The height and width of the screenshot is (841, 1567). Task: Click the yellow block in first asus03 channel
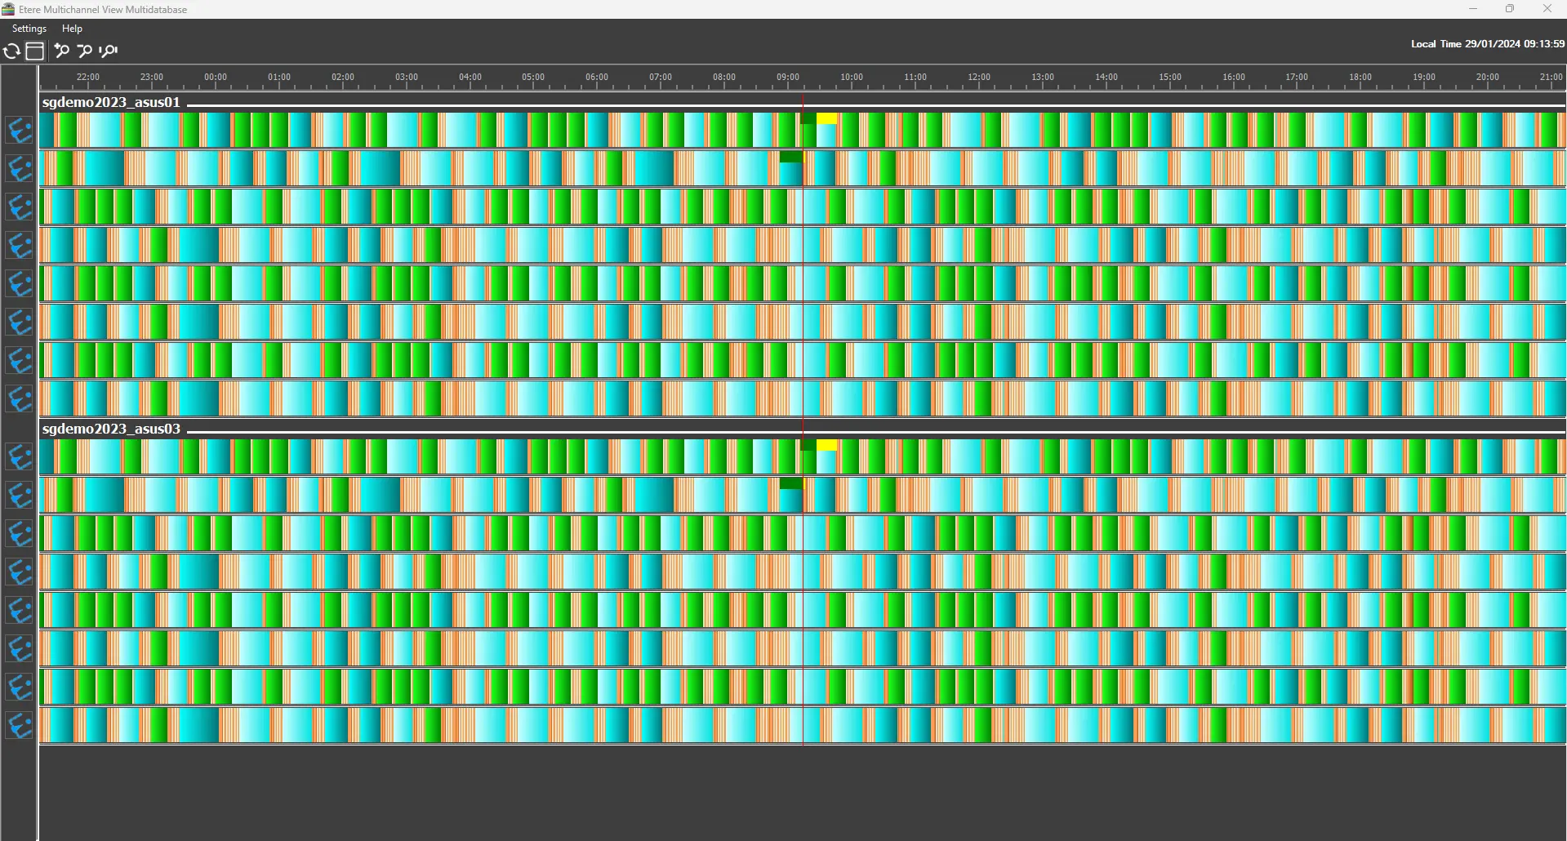tap(826, 446)
